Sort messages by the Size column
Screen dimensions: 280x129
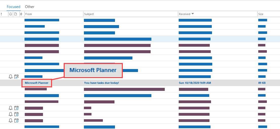(x=261, y=14)
